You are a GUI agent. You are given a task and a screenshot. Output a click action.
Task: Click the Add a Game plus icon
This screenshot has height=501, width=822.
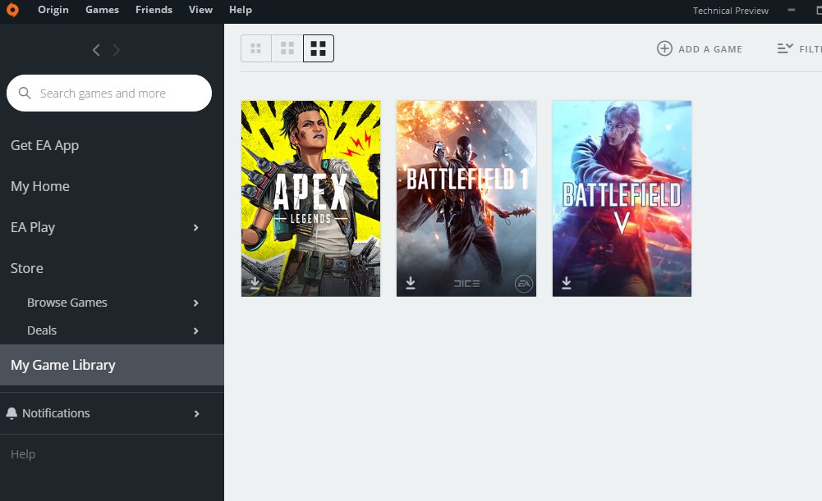[664, 48]
